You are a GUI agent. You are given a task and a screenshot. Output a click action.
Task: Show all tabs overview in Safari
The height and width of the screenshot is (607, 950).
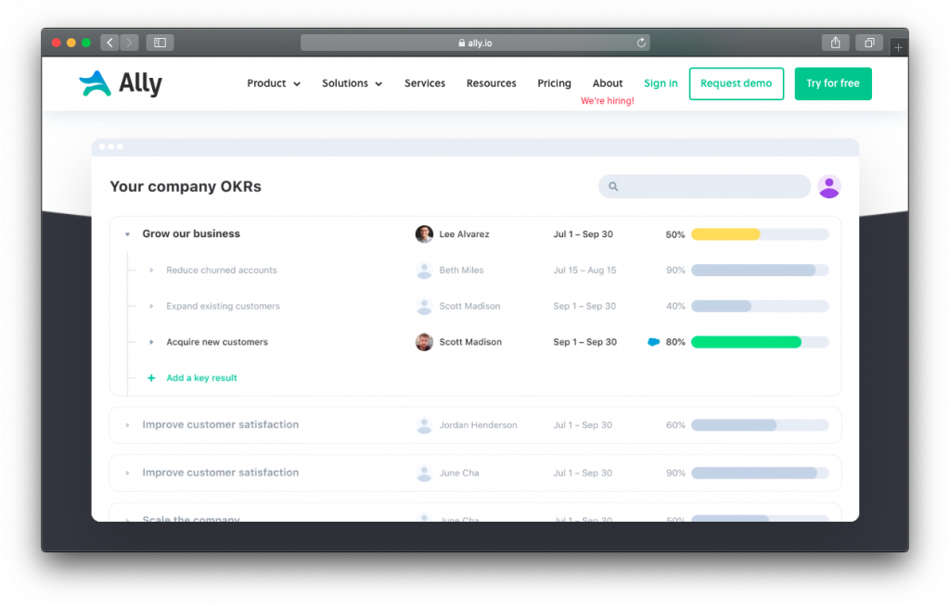click(869, 43)
